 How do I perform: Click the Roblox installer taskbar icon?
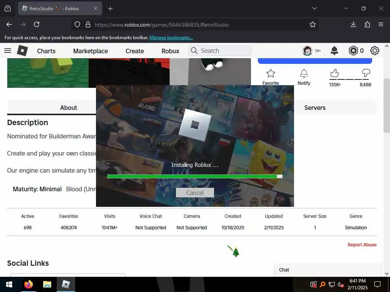pos(66,284)
